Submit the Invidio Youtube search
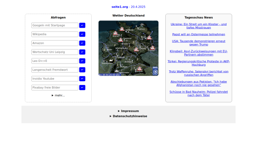 point(82,79)
